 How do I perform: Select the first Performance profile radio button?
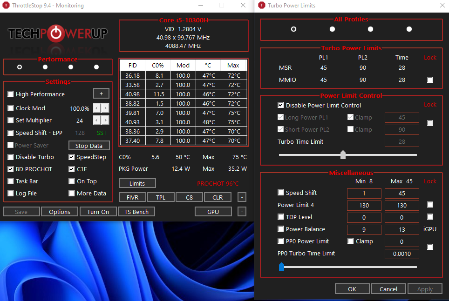coord(20,67)
